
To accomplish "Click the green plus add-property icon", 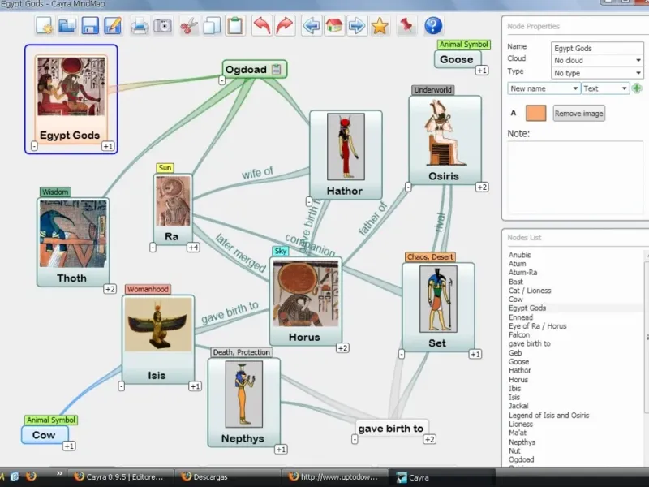I will click(637, 88).
